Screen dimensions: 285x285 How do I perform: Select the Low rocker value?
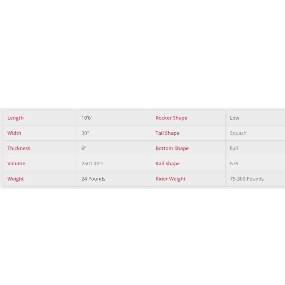point(234,118)
